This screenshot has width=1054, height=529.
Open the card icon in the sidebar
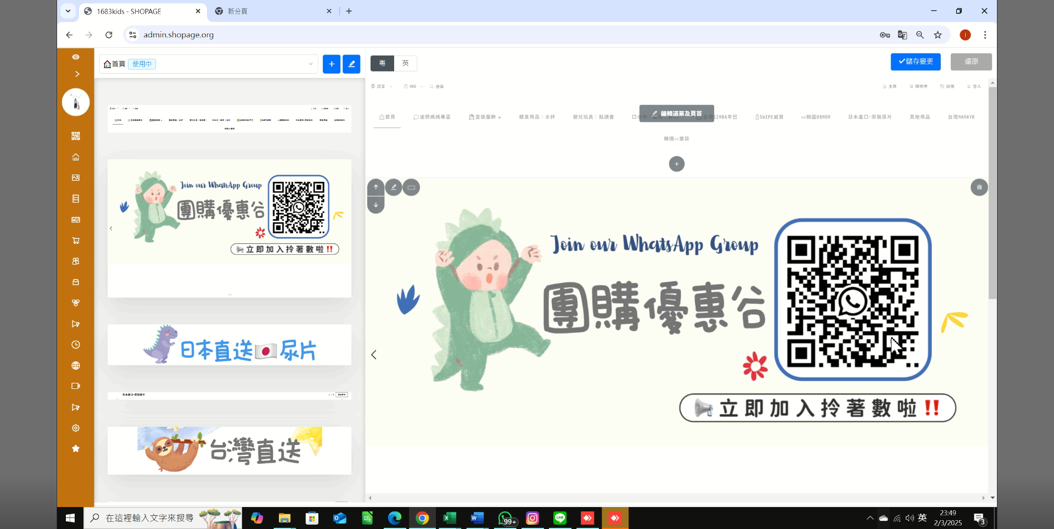pos(76,220)
